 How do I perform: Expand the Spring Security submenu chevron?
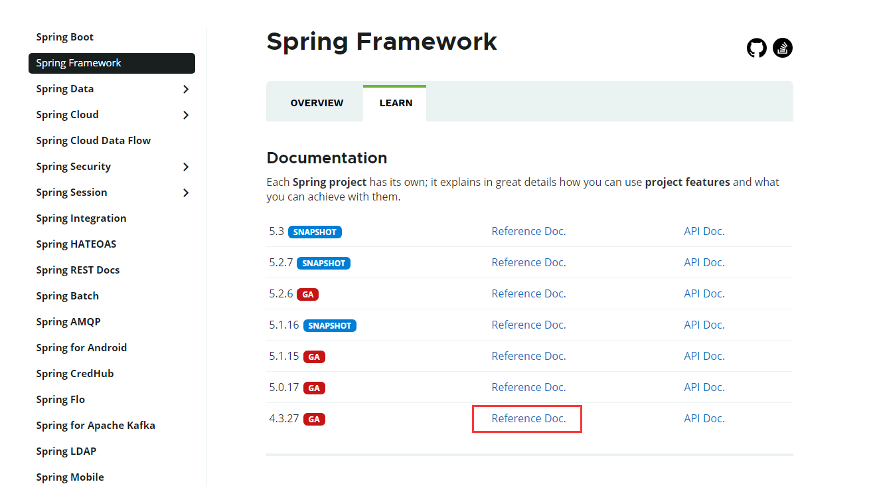pyautogui.click(x=186, y=167)
